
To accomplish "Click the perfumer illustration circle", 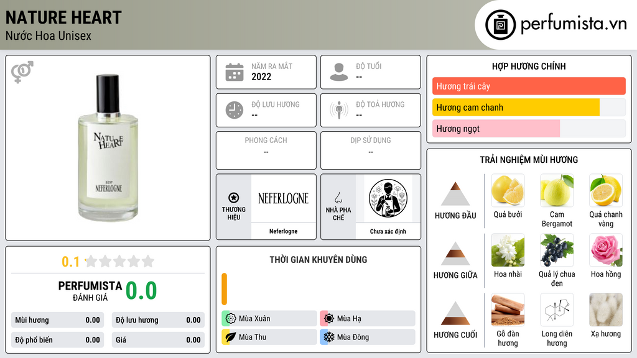I will [388, 198].
